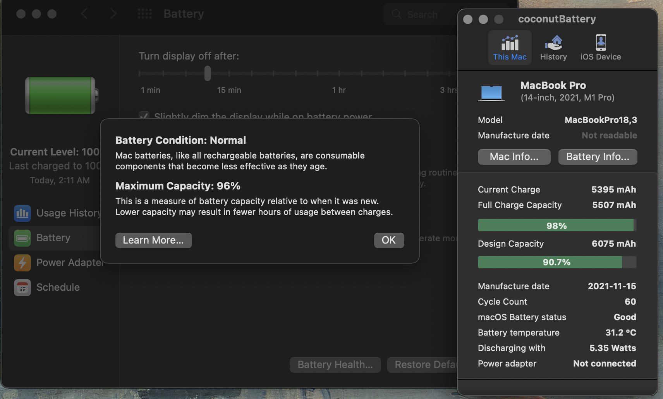Open Battery Info... in coconutBattery
The width and height of the screenshot is (663, 399).
[598, 157]
